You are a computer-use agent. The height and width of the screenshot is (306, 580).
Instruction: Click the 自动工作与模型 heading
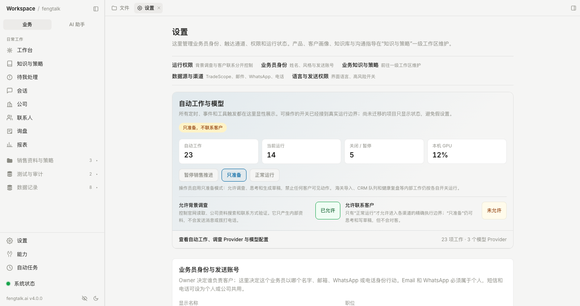[x=201, y=103]
